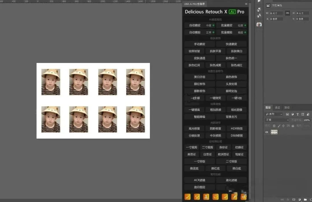
Task: Click the 二寸排版 button
Action: [x=231, y=162]
